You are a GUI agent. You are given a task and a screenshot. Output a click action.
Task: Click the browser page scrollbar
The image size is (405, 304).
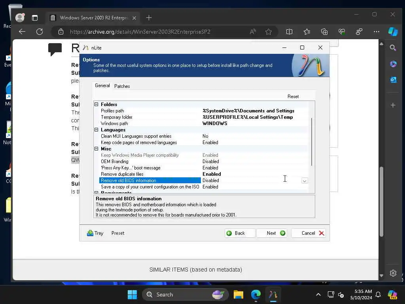pyautogui.click(x=381, y=202)
